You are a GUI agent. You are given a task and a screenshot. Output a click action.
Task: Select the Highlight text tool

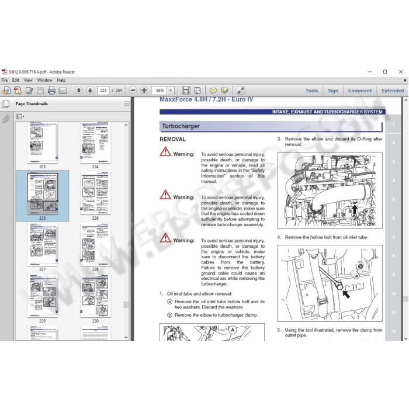[x=224, y=91]
